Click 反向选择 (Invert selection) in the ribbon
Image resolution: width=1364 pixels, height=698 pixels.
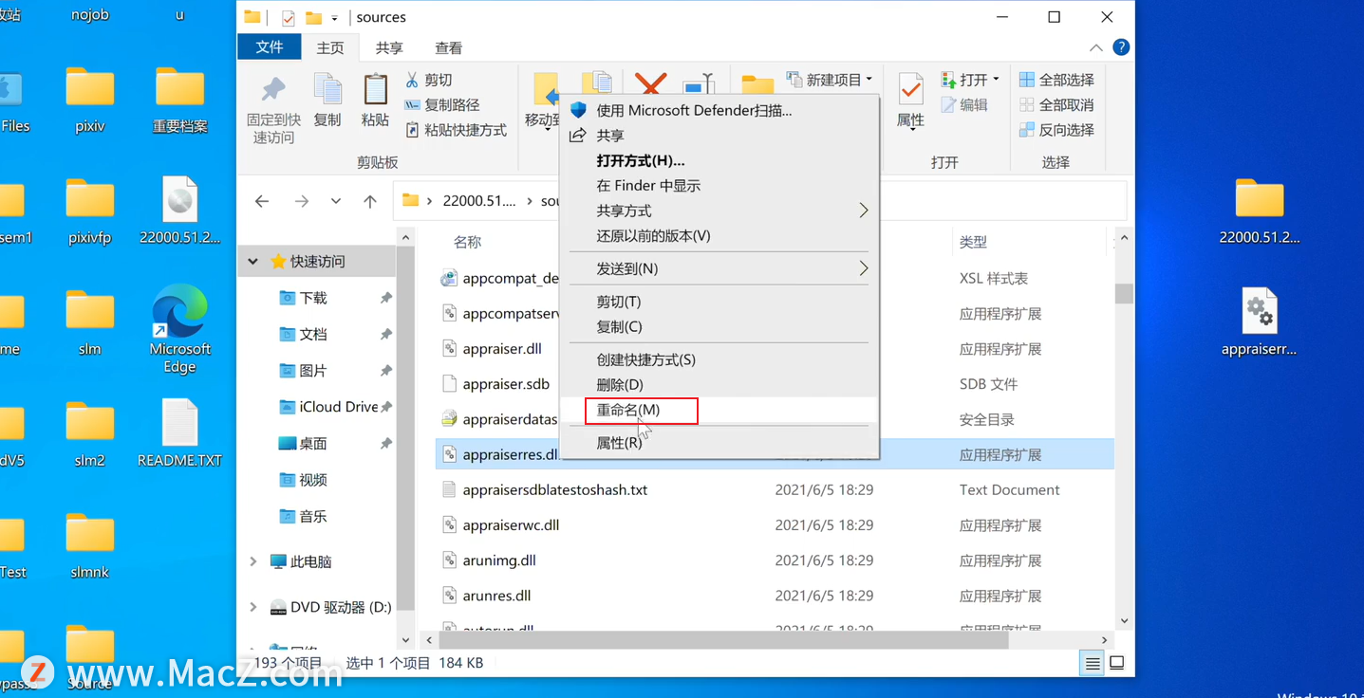click(1056, 130)
